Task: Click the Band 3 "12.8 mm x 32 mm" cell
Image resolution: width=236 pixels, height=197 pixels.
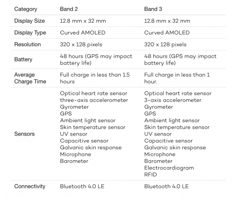Action: point(167,21)
